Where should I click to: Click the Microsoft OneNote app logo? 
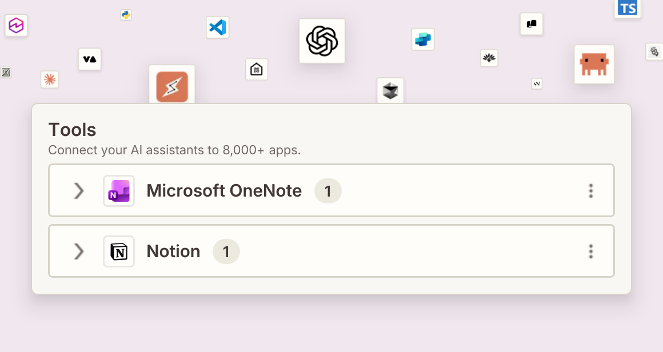click(119, 191)
